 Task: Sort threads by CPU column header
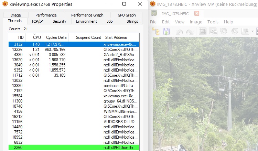(x=34, y=37)
